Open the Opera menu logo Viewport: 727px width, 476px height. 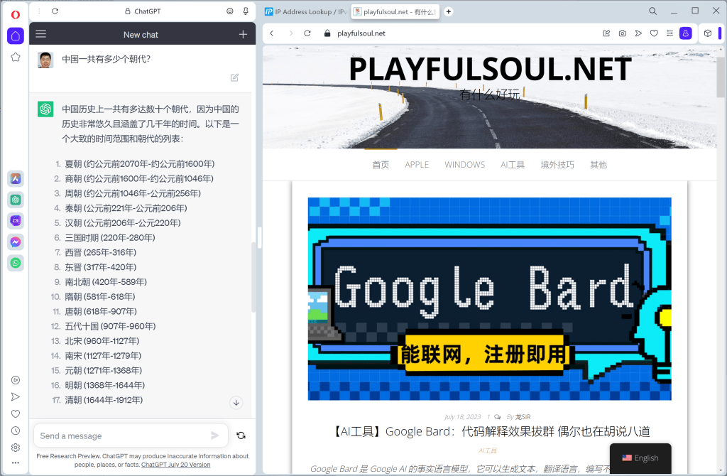tap(16, 15)
